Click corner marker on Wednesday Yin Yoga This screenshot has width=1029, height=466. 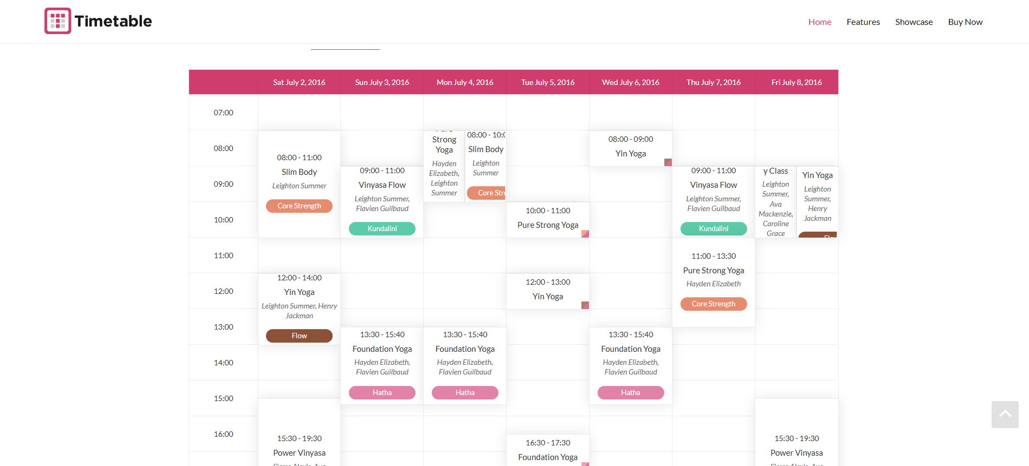(668, 162)
